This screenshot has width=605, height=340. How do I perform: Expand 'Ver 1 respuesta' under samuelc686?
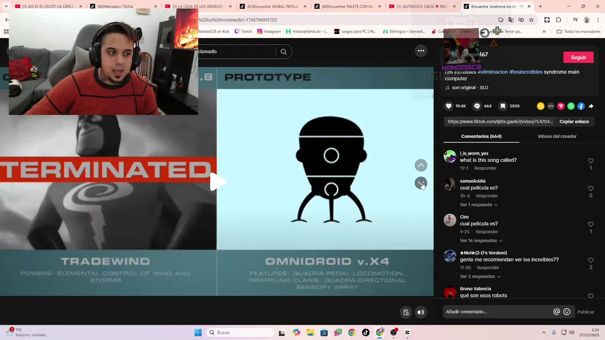pyautogui.click(x=479, y=205)
